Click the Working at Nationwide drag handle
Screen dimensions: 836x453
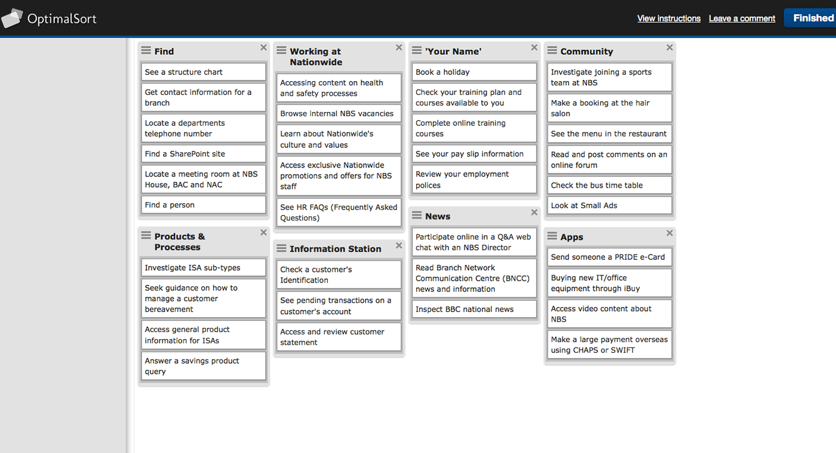tap(282, 51)
